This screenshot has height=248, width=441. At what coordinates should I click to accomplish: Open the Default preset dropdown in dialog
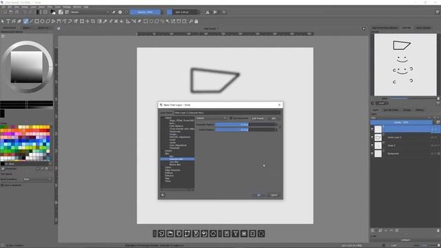pos(212,118)
